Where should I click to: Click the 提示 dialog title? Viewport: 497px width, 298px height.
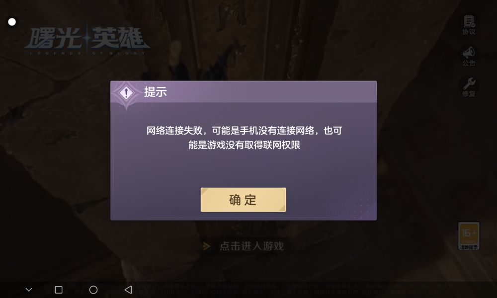(x=155, y=92)
